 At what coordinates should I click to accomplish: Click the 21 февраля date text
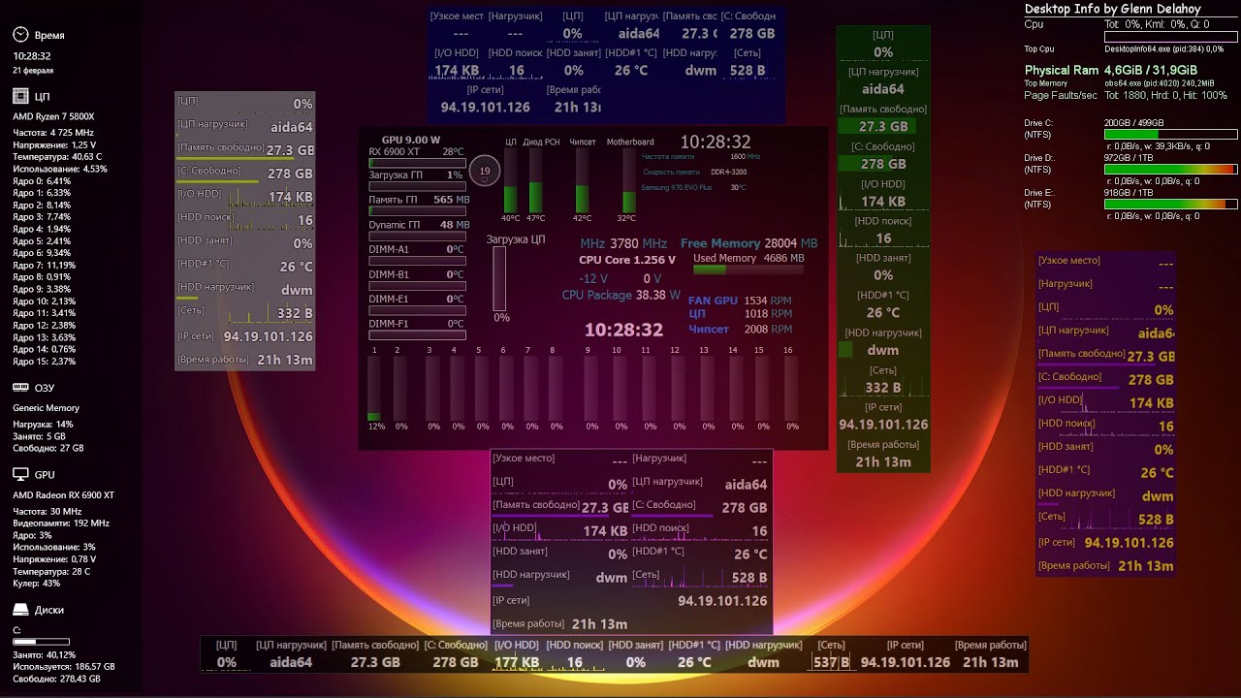(x=33, y=71)
